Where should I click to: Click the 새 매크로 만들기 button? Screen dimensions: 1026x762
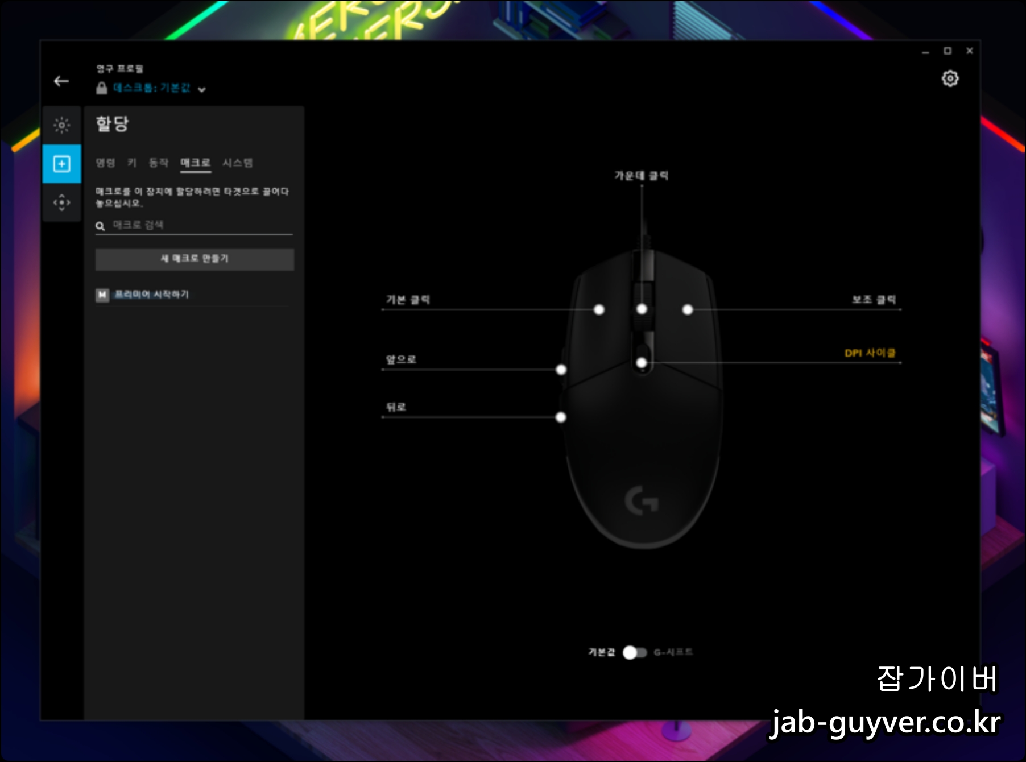click(x=195, y=259)
